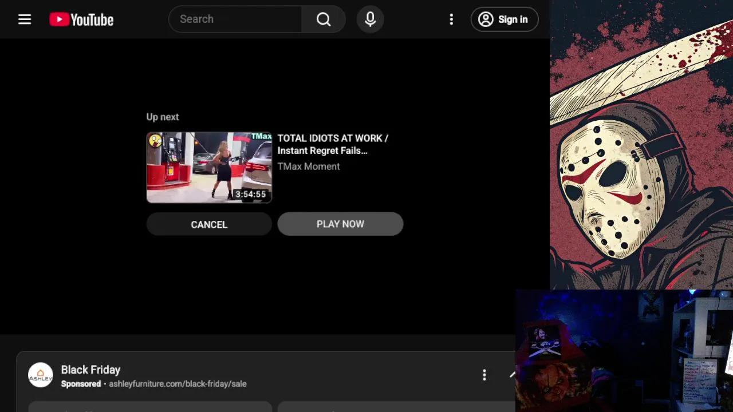Start voice search with microphone icon
Viewport: 733px width, 412px height.
(371, 19)
